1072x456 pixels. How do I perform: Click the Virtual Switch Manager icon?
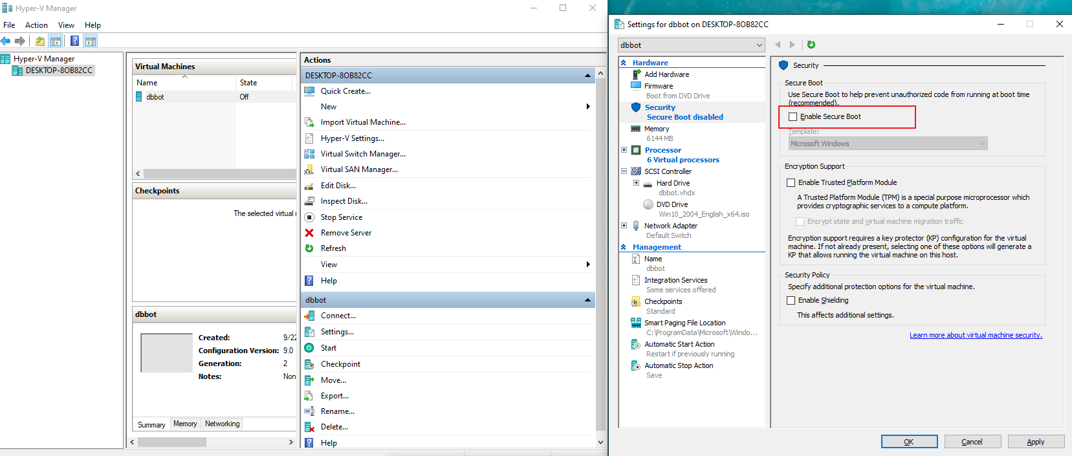tap(309, 154)
